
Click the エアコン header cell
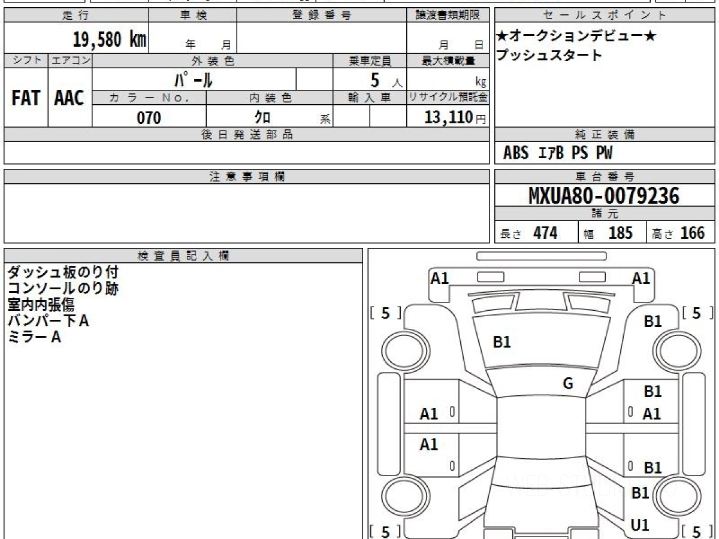(70, 60)
